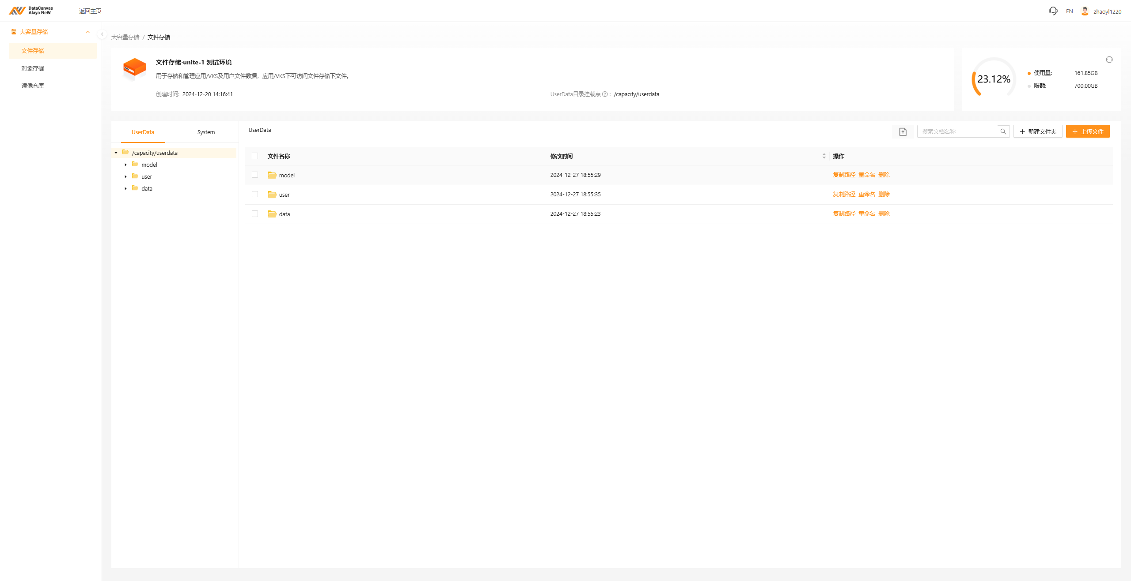Collapse the /capacity/userdata tree node
The image size is (1131, 581).
116,153
